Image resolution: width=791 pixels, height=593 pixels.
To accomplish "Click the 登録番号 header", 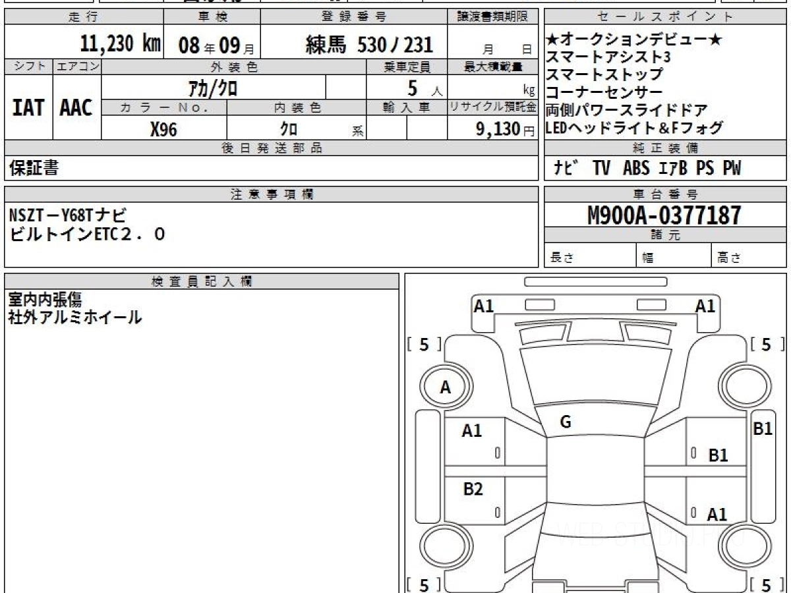I will click(x=354, y=17).
